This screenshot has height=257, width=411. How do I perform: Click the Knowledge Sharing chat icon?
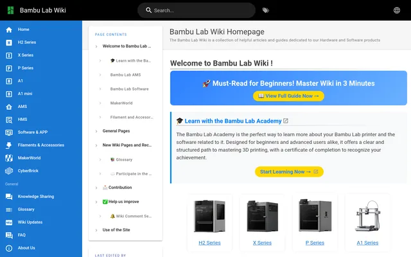tap(9, 197)
